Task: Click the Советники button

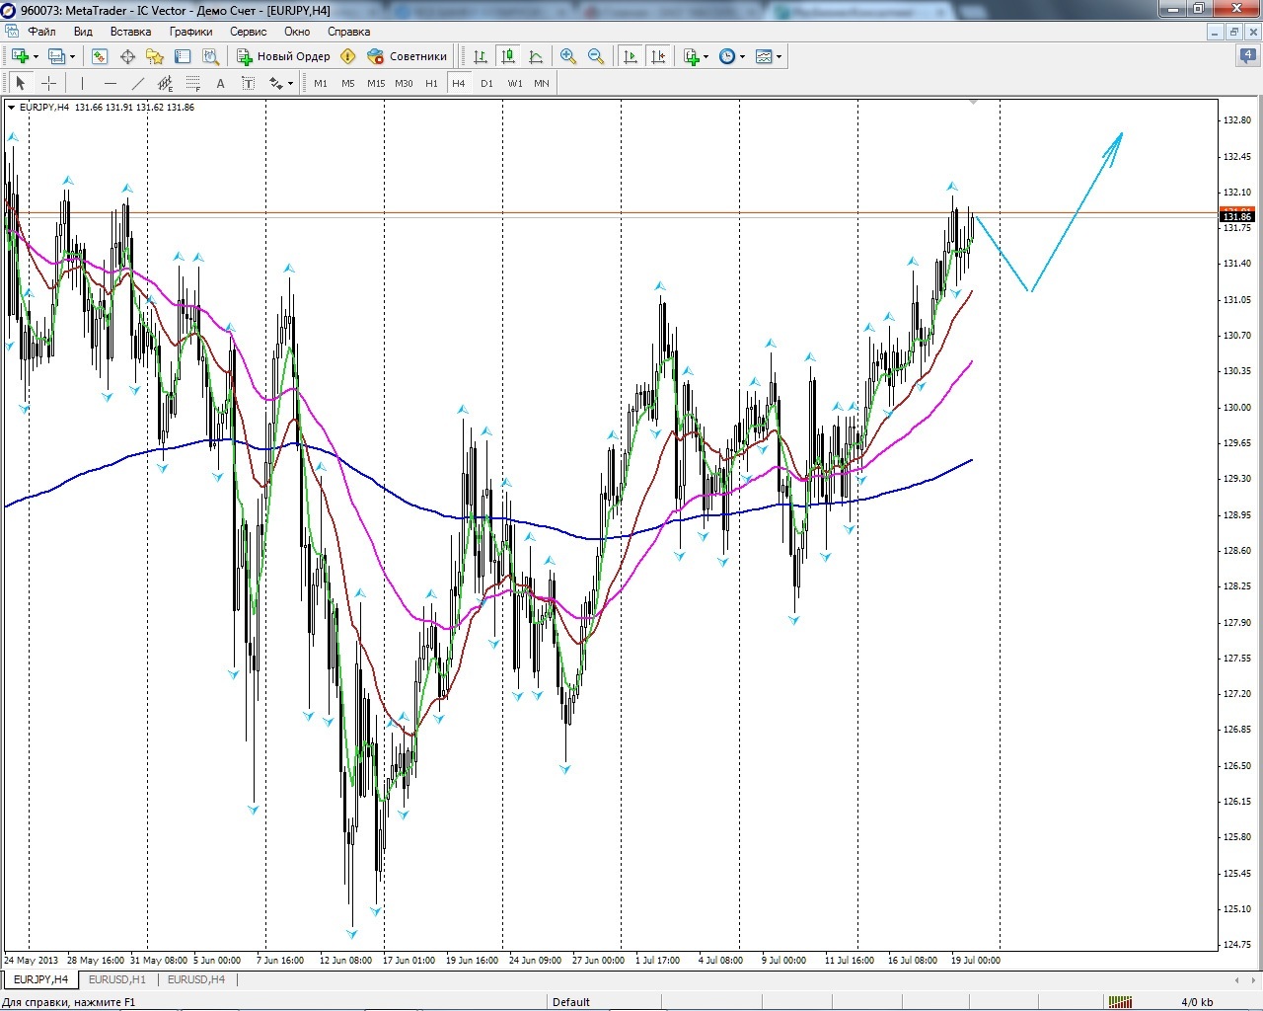Action: coord(408,56)
